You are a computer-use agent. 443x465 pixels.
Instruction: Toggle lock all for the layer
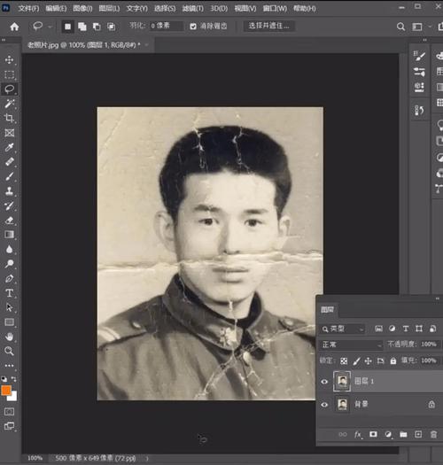pos(393,360)
